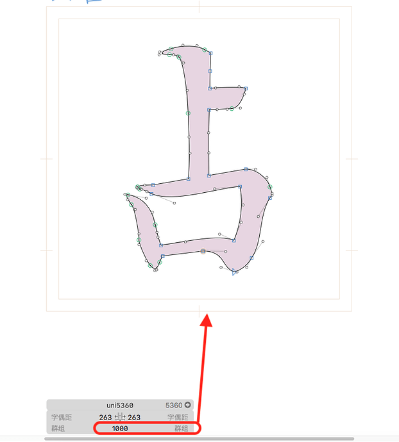Click the right 字偶距 kerning field
This screenshot has height=442, width=399.
178,417
